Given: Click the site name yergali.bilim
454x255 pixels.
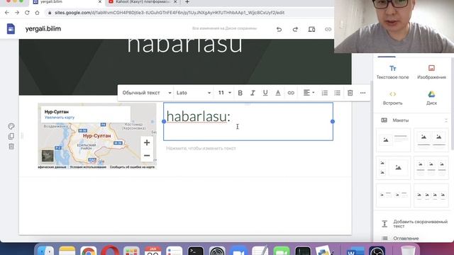Looking at the screenshot, I should 43,29.
